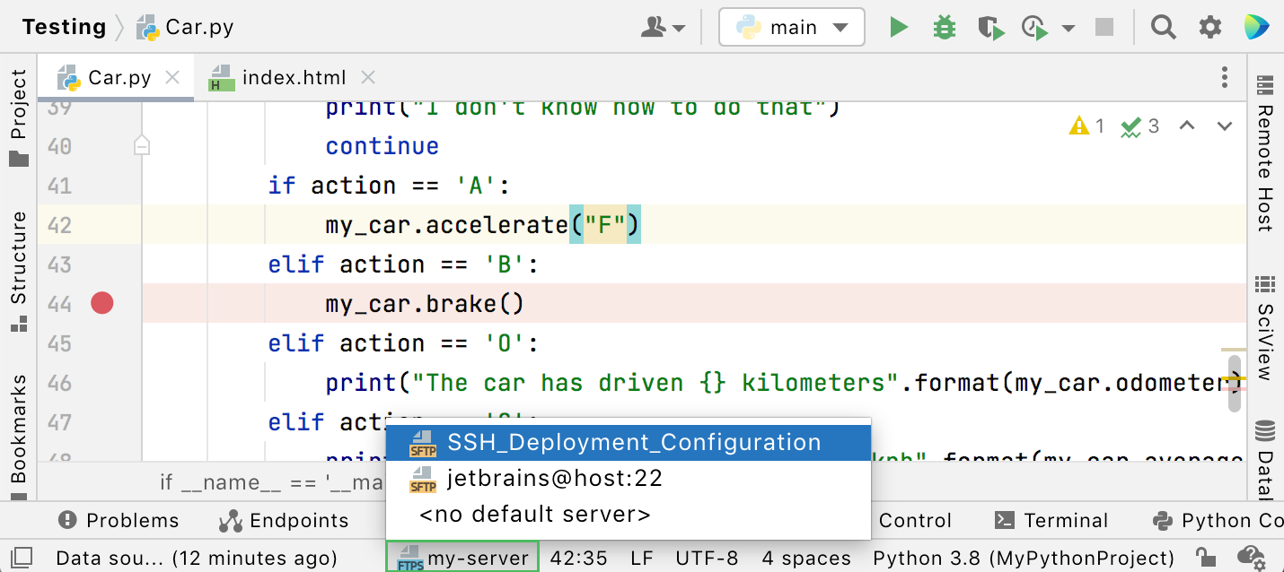The height and width of the screenshot is (572, 1284).
Task: Open Search Everywhere magnifier icon
Action: coord(1163,27)
